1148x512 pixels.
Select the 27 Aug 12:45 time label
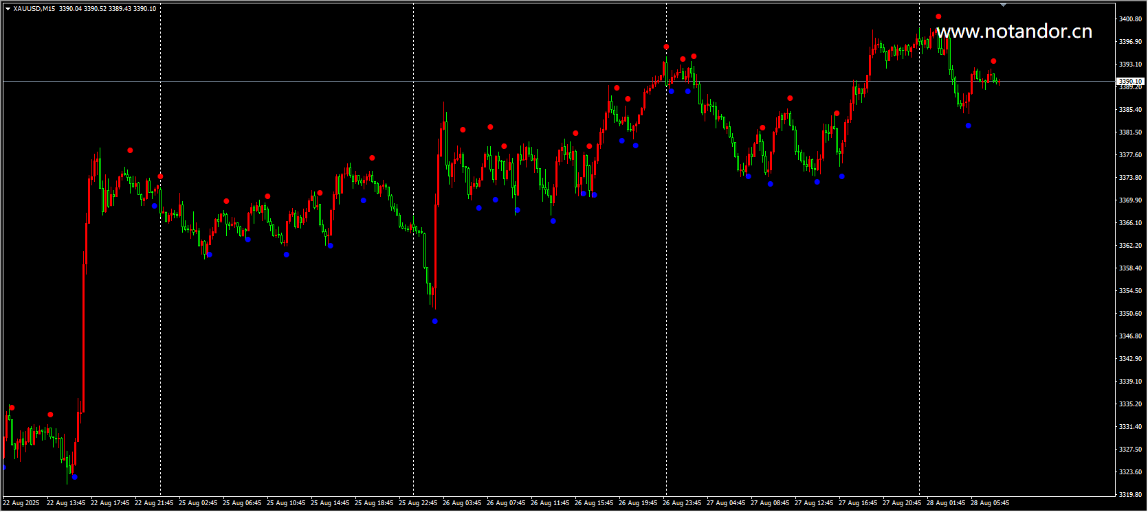(x=814, y=503)
